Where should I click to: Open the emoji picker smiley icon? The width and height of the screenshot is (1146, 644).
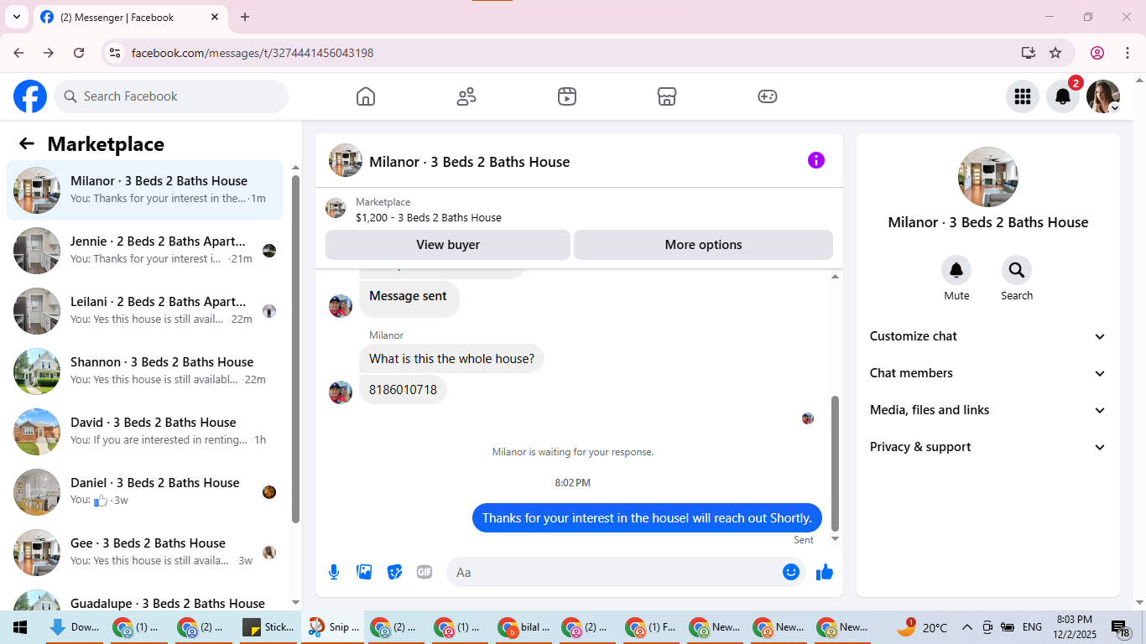(x=791, y=572)
